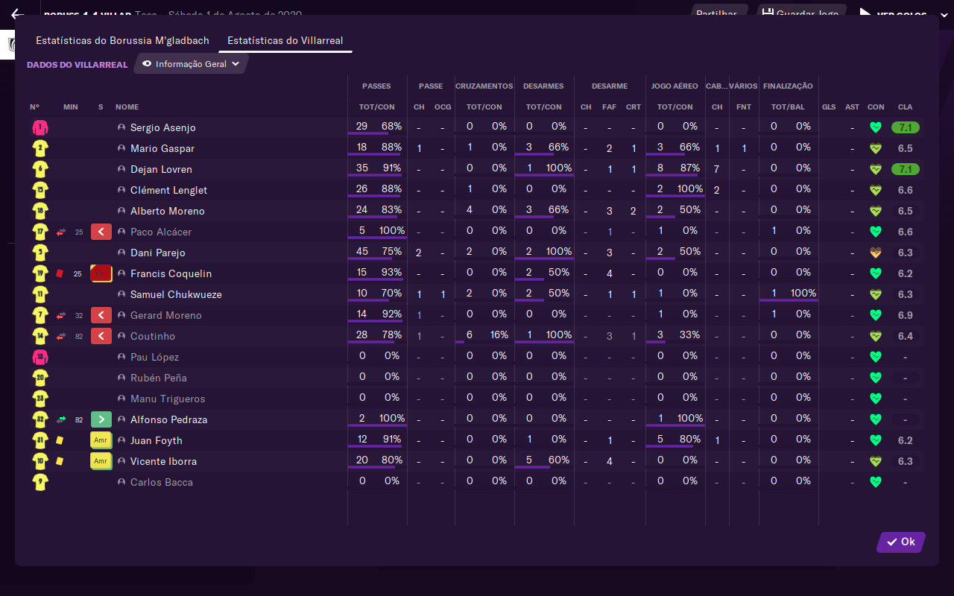The height and width of the screenshot is (596, 954).
Task: Sort by the GLS column header
Action: pos(829,107)
